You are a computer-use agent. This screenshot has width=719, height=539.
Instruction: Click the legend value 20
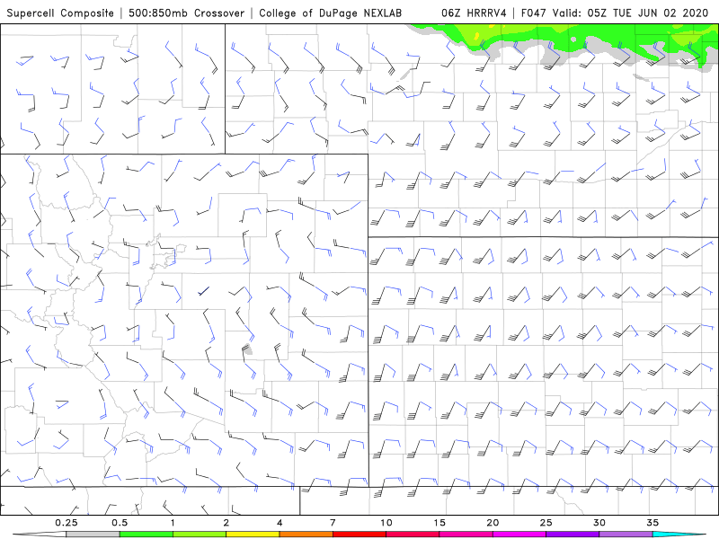click(x=493, y=523)
